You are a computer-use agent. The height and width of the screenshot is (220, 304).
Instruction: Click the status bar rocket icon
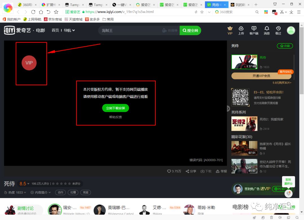point(254,217)
